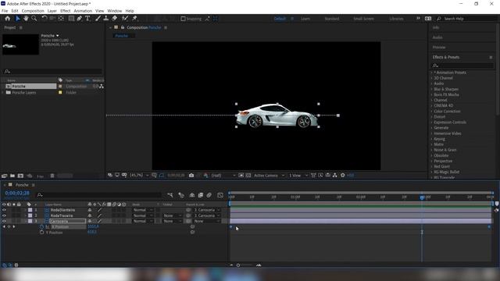This screenshot has width=500, height=281.
Task: Click the timeline zoom slider handle
Action: 237,265
